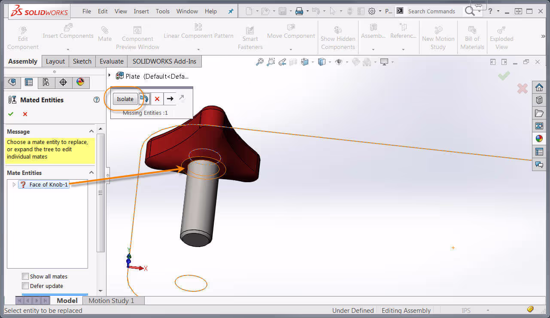Viewport: 550px width, 318px height.
Task: Switch to the PropertyManager tab icon
Action: [x=29, y=82]
